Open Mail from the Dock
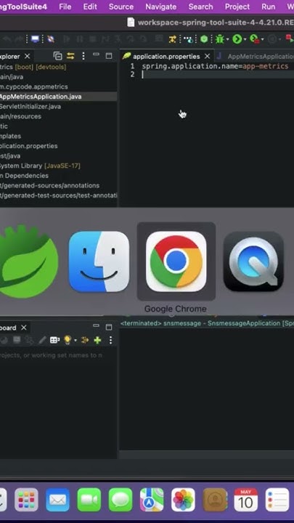The image size is (294, 523). tap(57, 500)
